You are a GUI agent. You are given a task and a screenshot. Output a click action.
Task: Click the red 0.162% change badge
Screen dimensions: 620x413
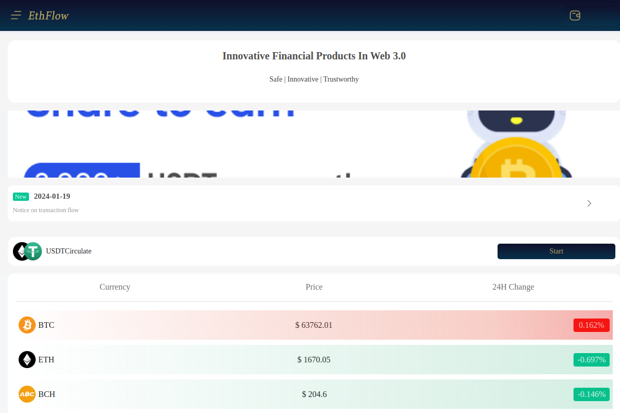tap(592, 325)
